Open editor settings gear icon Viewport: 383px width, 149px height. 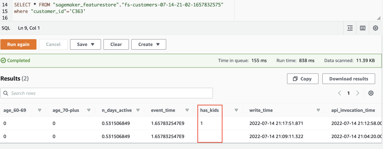click(x=376, y=28)
